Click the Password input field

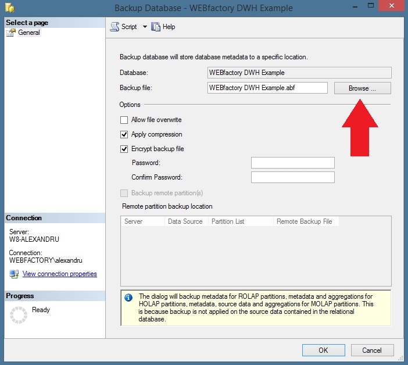pyautogui.click(x=292, y=163)
